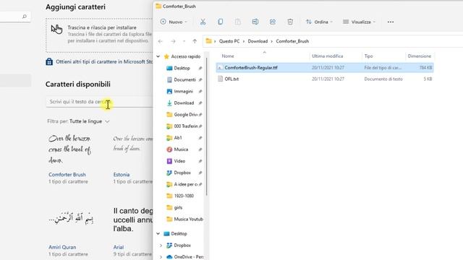Click the pin icon next to Desktop
This screenshot has height=260, width=463.
pyautogui.click(x=200, y=68)
